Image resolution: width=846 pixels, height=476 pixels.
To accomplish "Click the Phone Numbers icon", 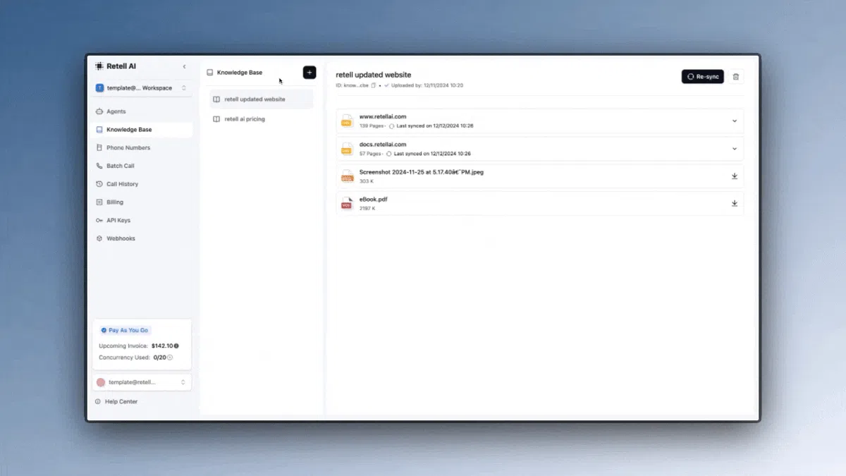I will point(99,148).
